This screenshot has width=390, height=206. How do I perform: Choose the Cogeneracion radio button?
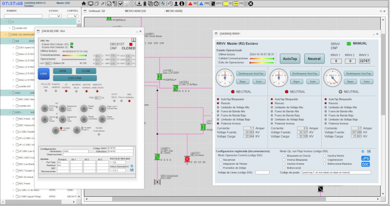coord(324,159)
